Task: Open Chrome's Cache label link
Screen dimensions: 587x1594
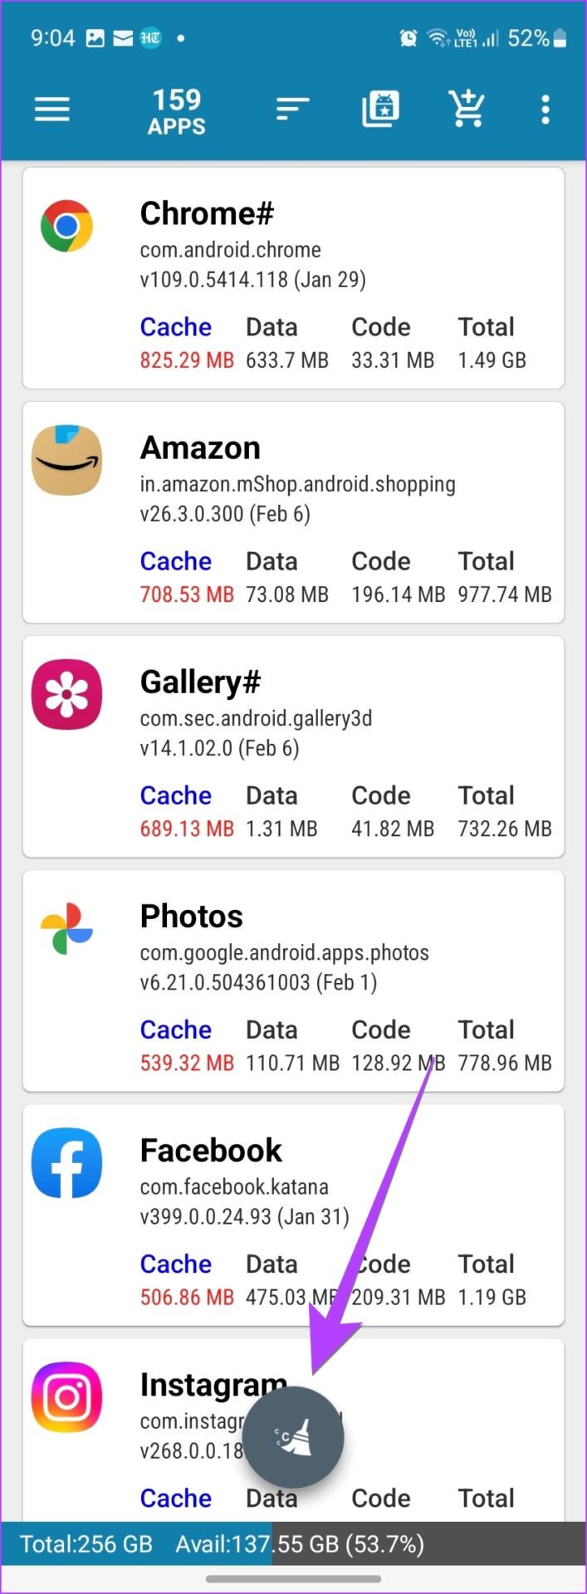Action: tap(176, 327)
